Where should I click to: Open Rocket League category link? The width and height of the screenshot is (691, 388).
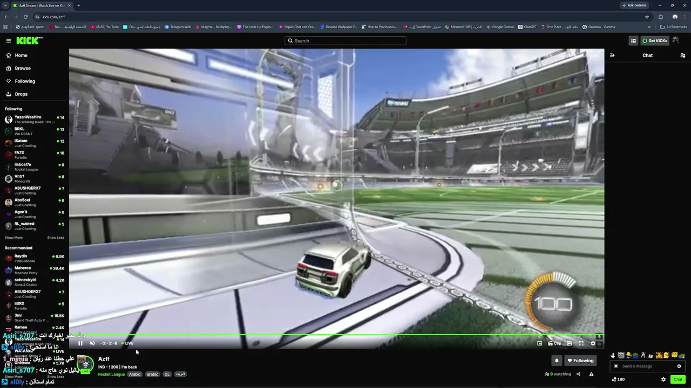point(111,374)
